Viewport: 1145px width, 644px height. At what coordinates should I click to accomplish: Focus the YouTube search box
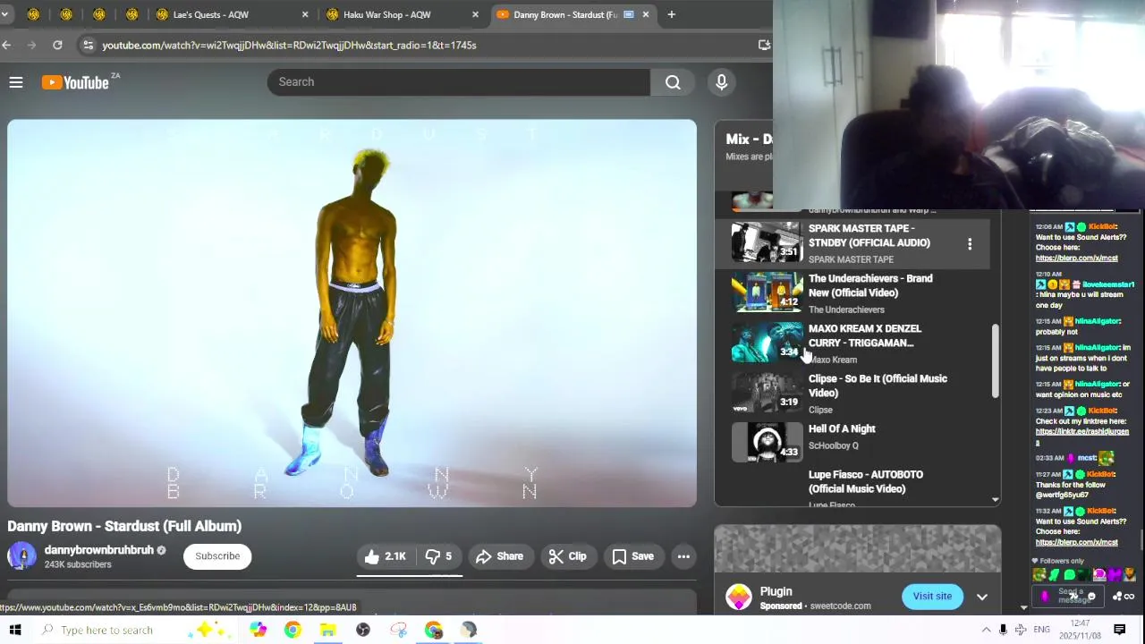pos(459,82)
